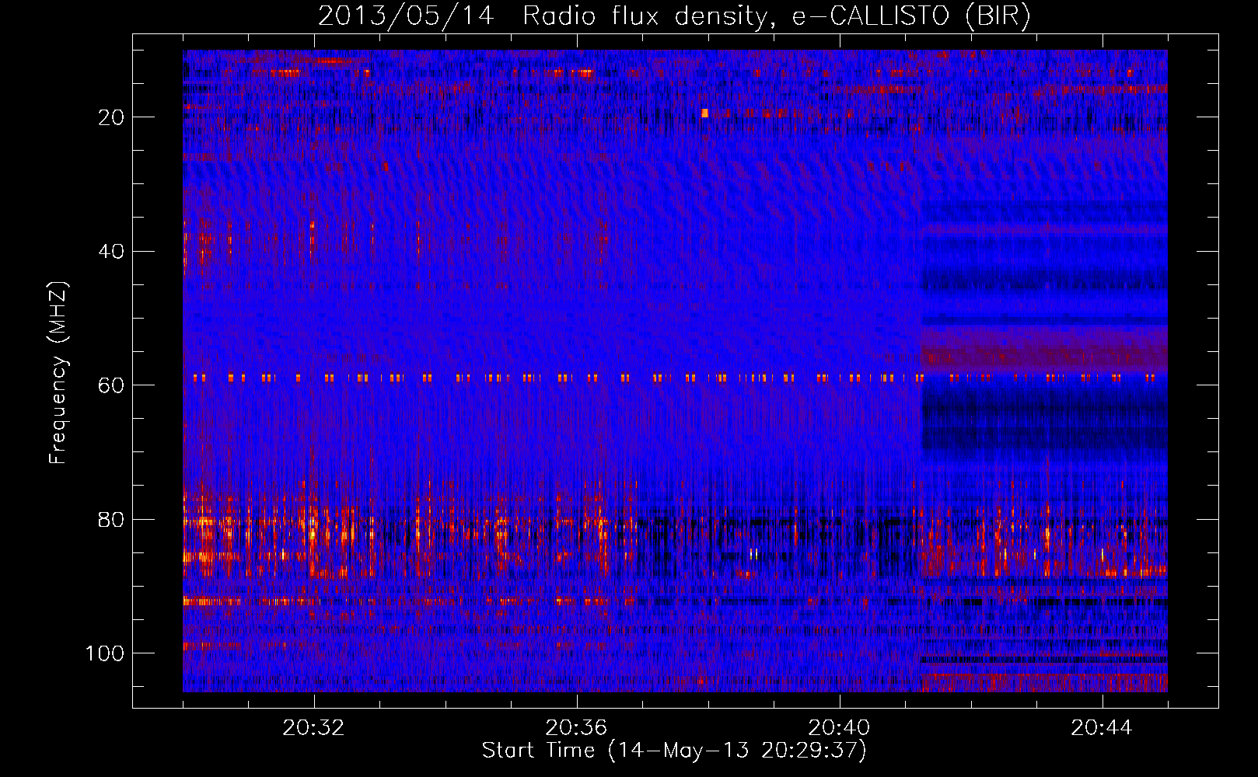
Task: Click the 20 MHz tick label
Action: click(111, 117)
